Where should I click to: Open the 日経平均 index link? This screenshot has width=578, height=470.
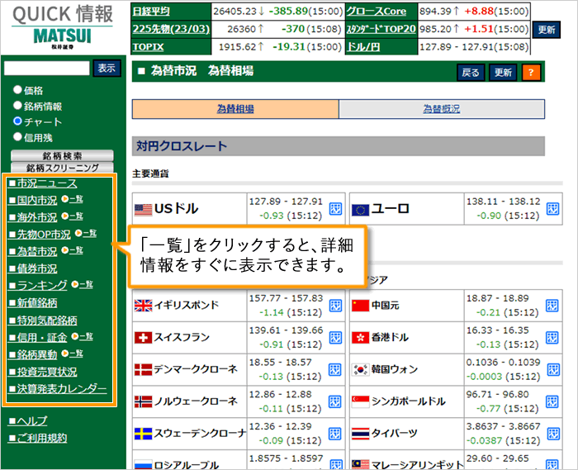[x=151, y=12]
